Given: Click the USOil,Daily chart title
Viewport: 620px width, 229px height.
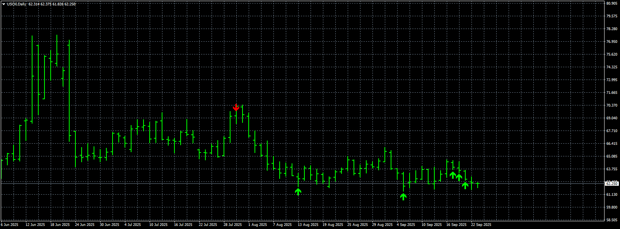Looking at the screenshot, I should pos(17,4).
